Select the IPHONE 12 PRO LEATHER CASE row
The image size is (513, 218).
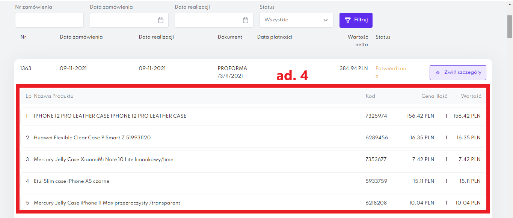tap(110, 116)
